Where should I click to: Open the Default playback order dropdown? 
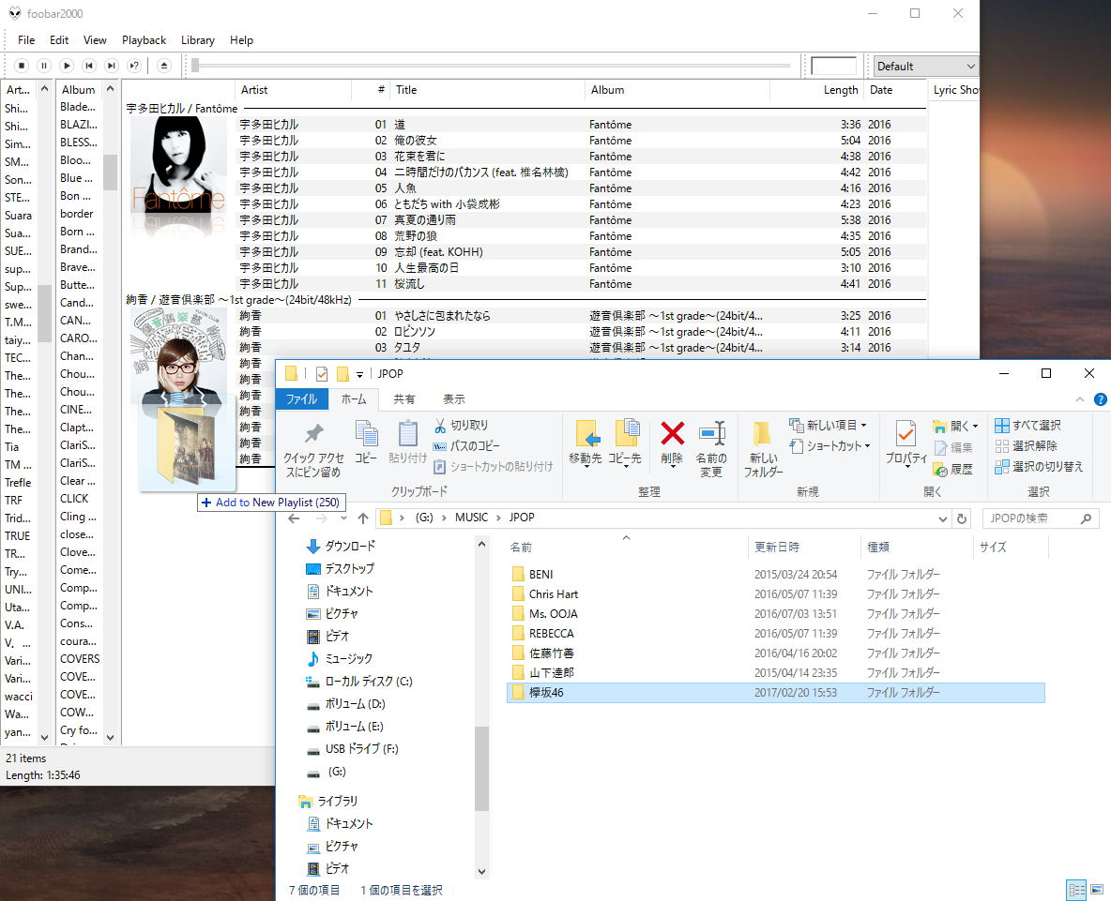pyautogui.click(x=925, y=66)
